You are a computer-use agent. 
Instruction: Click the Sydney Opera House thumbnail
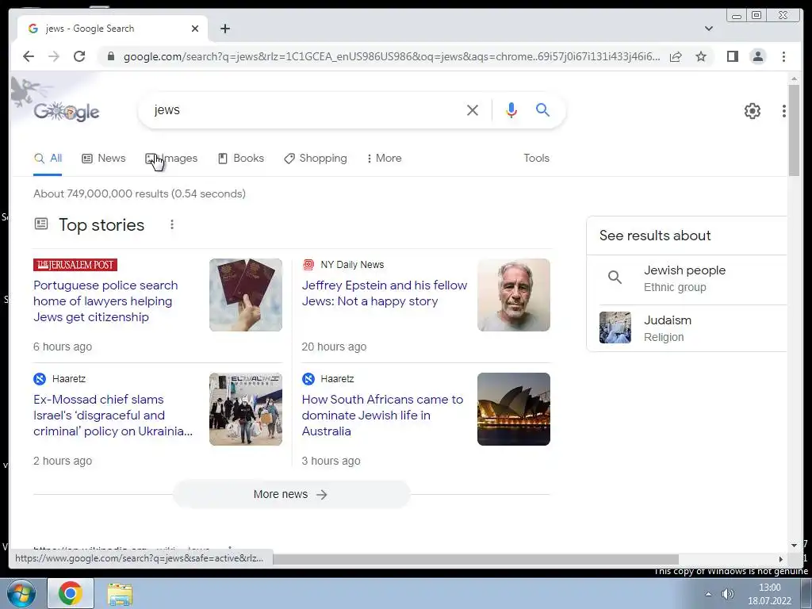coord(514,409)
